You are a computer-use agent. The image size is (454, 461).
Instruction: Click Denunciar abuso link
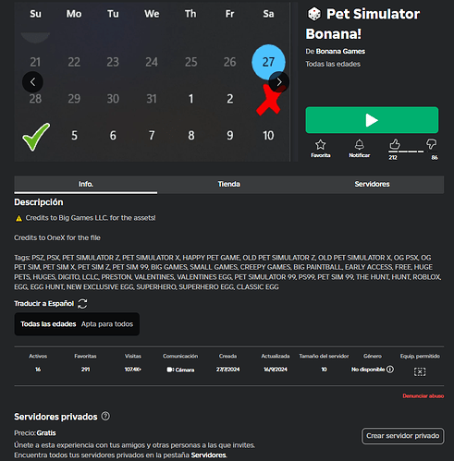click(423, 396)
